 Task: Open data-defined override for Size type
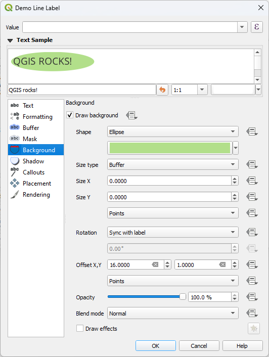pyautogui.click(x=252, y=164)
